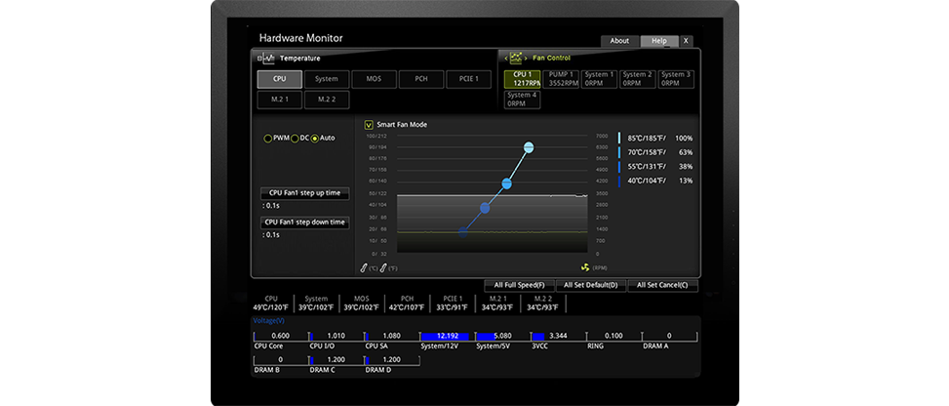Click the 70°C/158°F color bar in the legend

[619, 152]
